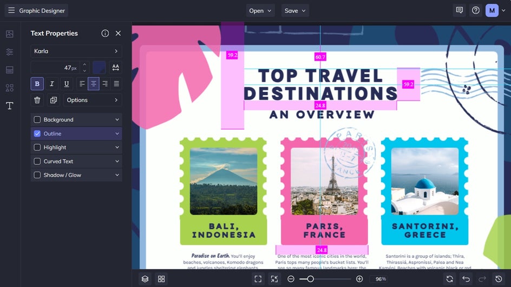Enable the Background checkbox
Image resolution: width=511 pixels, height=287 pixels.
tap(37, 120)
